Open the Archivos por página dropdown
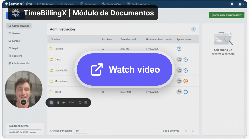249x139 pixels. tap(80, 131)
